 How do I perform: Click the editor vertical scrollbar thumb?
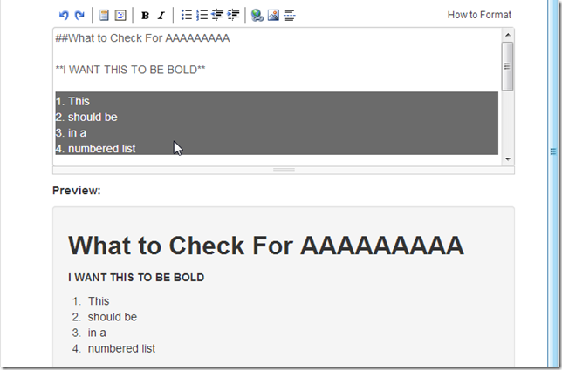(507, 64)
